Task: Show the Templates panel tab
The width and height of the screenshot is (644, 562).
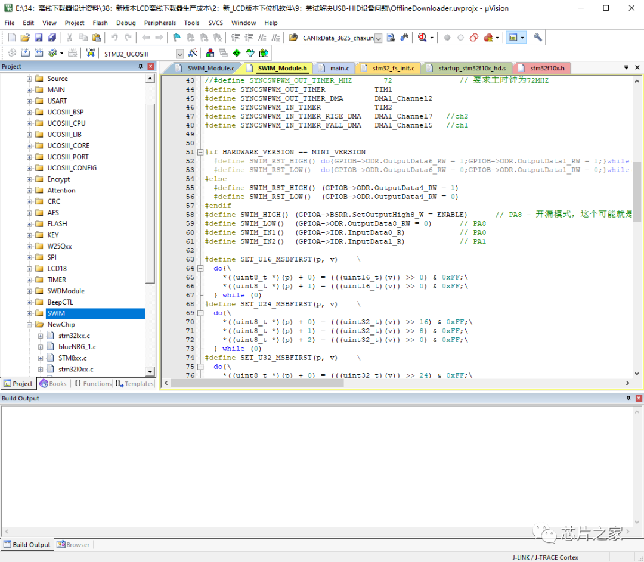Action: click(x=135, y=383)
